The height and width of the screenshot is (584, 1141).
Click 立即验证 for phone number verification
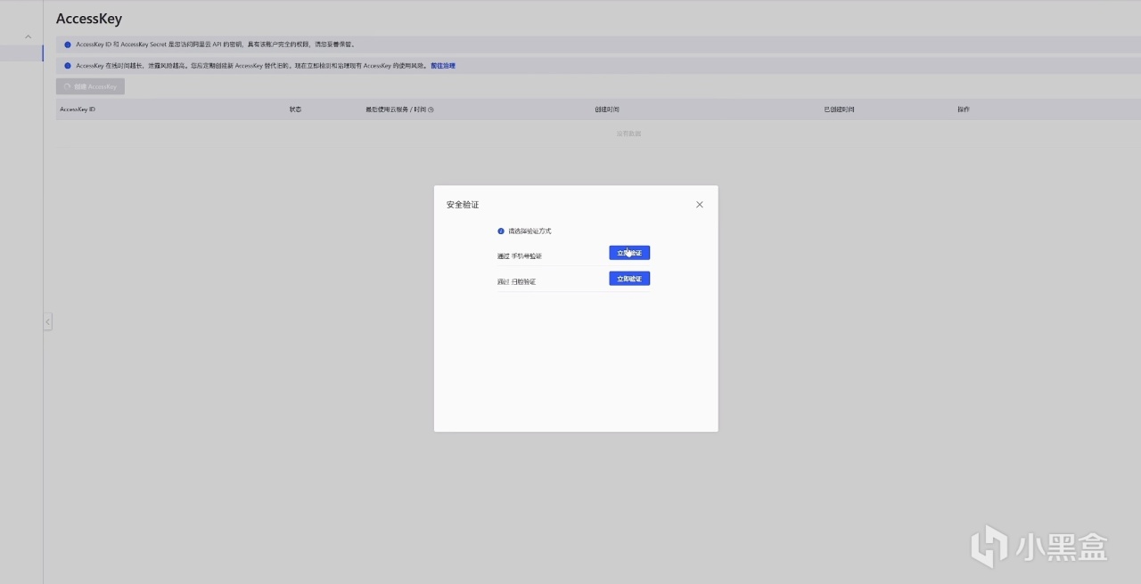629,253
